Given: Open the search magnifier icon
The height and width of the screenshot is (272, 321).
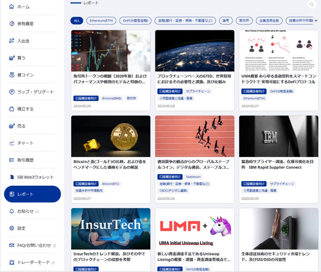Looking at the screenshot, I should (x=312, y=4).
